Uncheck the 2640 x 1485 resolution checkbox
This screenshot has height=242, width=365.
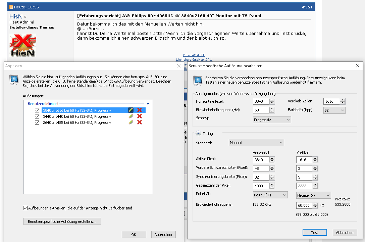coord(37,122)
